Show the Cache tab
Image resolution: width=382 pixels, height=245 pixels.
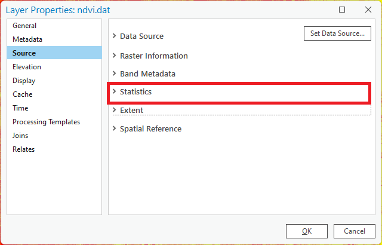point(23,94)
